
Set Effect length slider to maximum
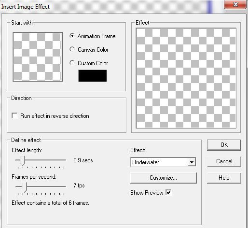coord(64,160)
